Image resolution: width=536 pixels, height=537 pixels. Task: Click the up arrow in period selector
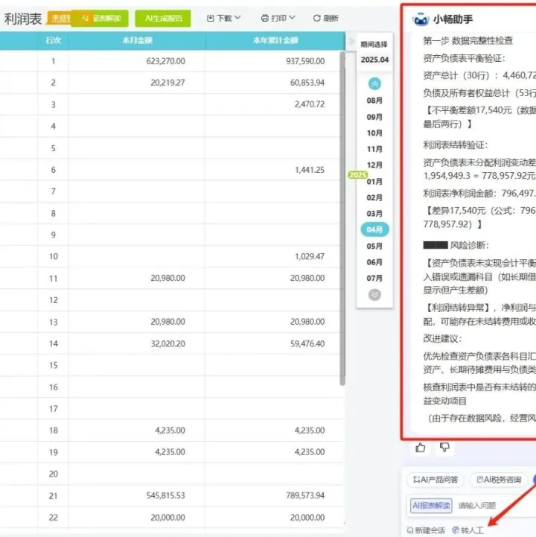tap(374, 83)
